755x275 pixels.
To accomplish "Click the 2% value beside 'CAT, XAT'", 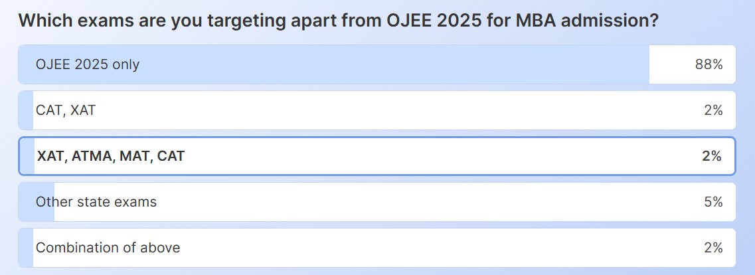I will [x=713, y=110].
